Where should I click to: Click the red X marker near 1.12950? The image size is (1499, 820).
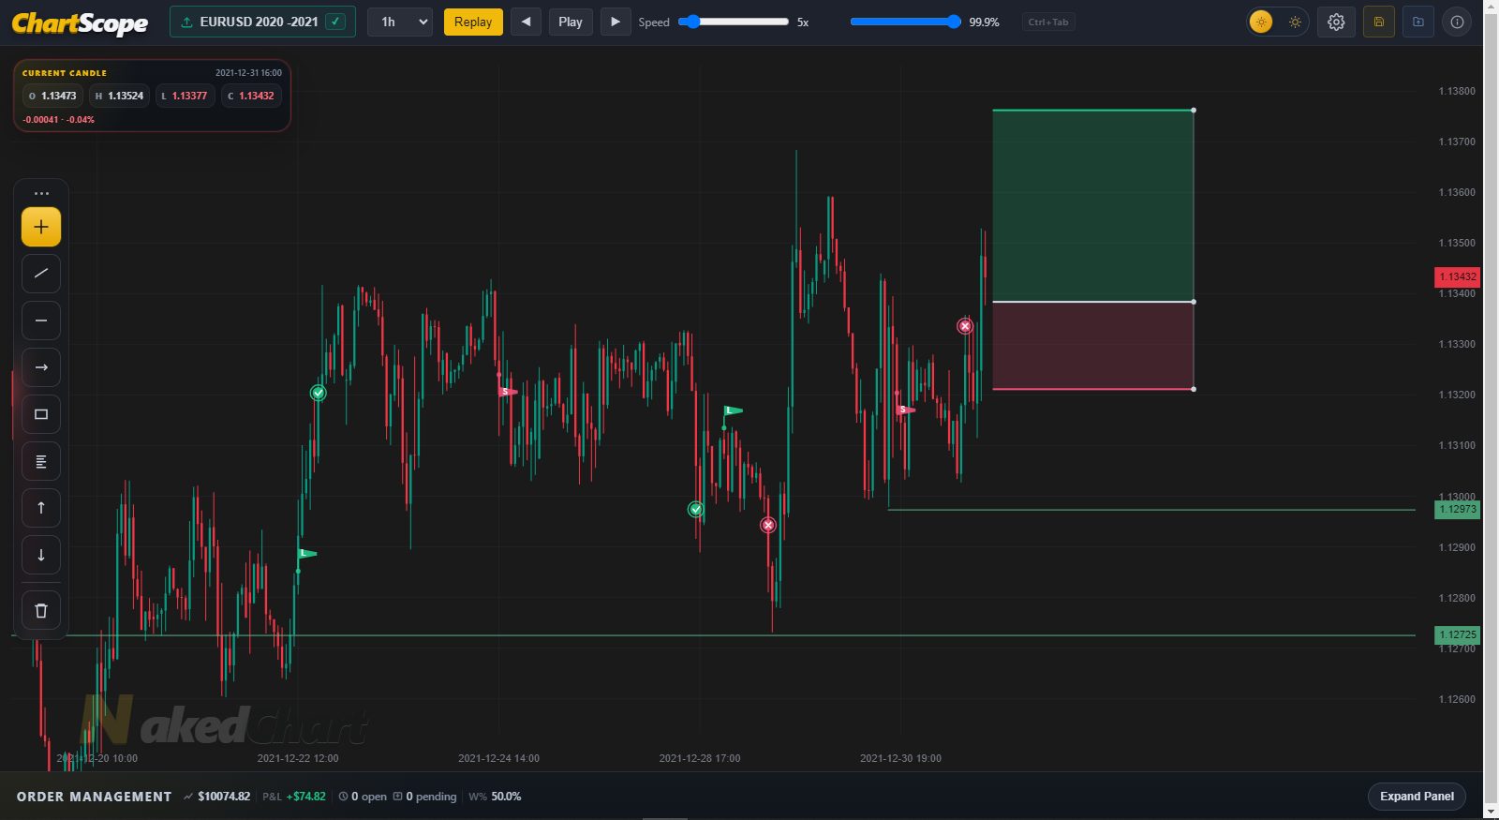(768, 525)
